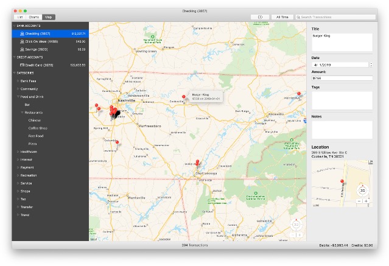
Task: Toggle 3D on the location mini map
Action: 362,191
